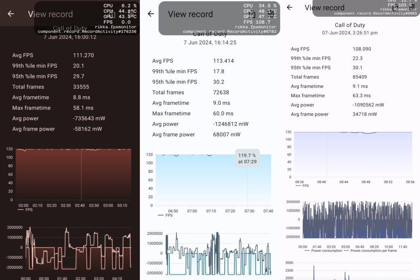Screen dimensions: 420x280
Task: Select the Avg power value -1090562 mW
Action: (368, 105)
